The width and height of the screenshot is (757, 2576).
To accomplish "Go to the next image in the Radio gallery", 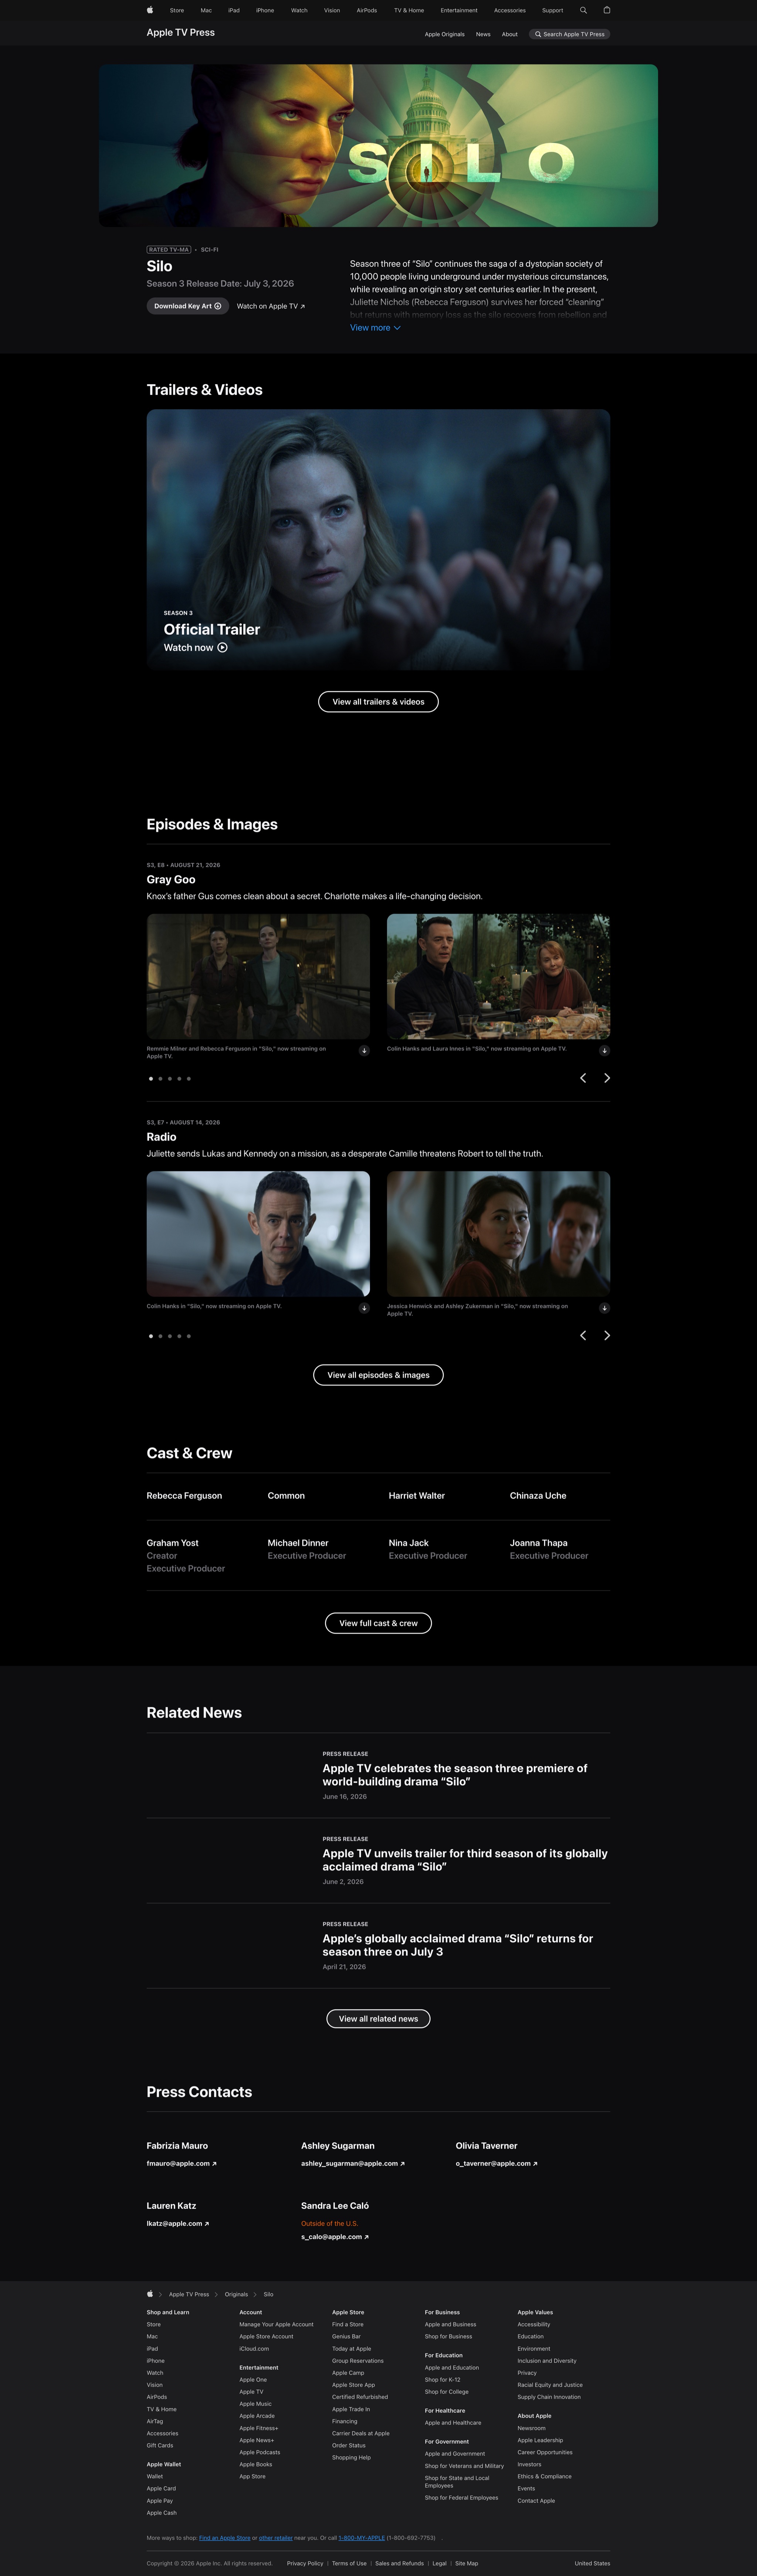I will [x=607, y=1335].
